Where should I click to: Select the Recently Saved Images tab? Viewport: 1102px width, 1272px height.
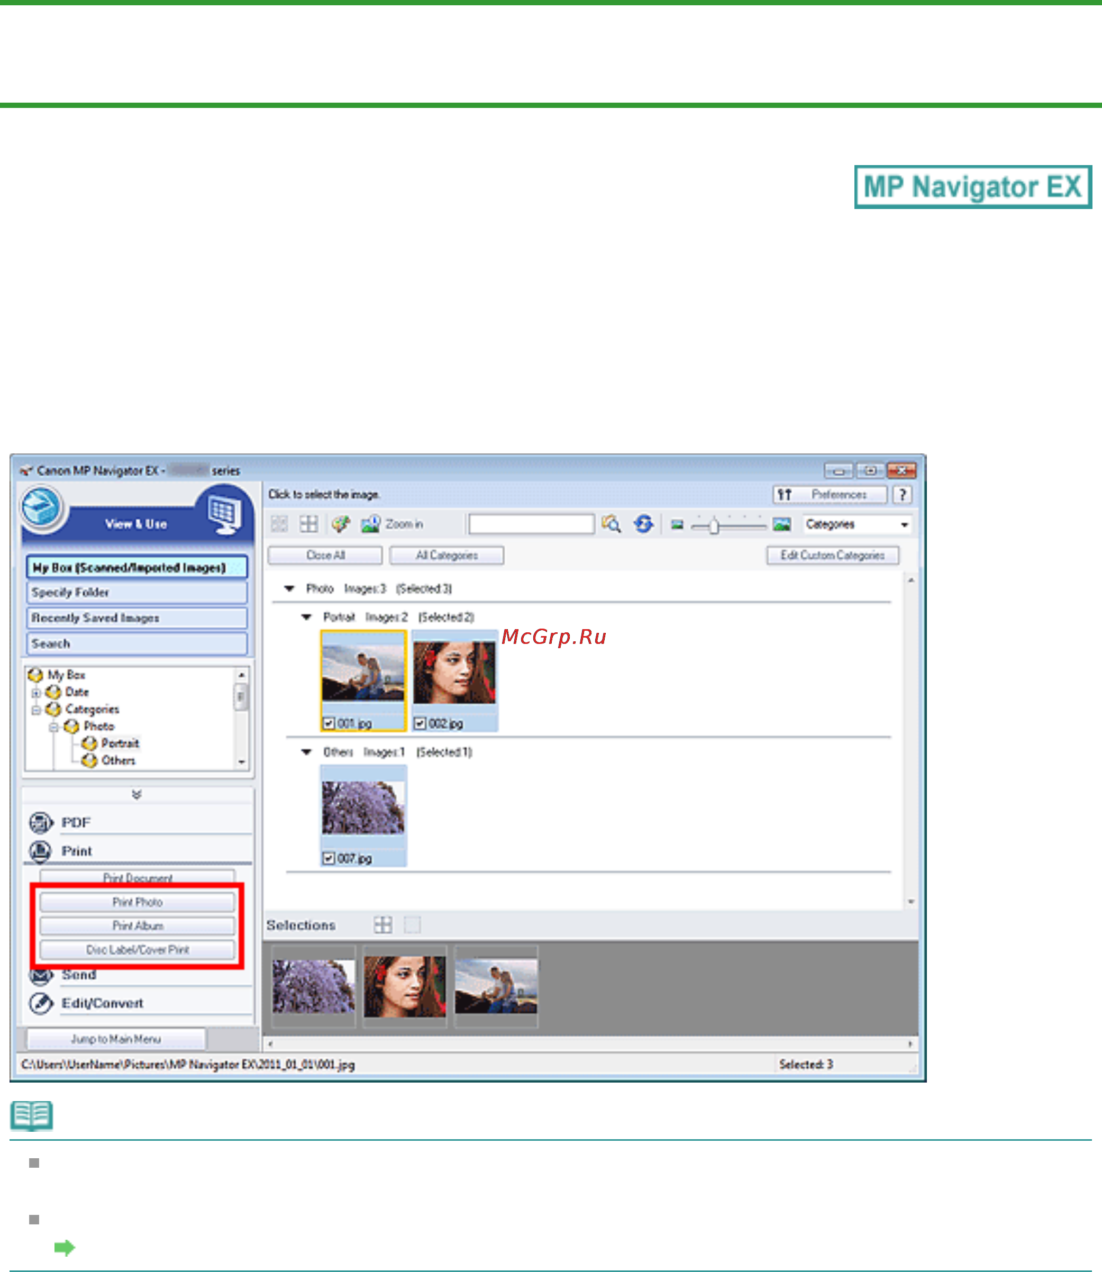136,617
